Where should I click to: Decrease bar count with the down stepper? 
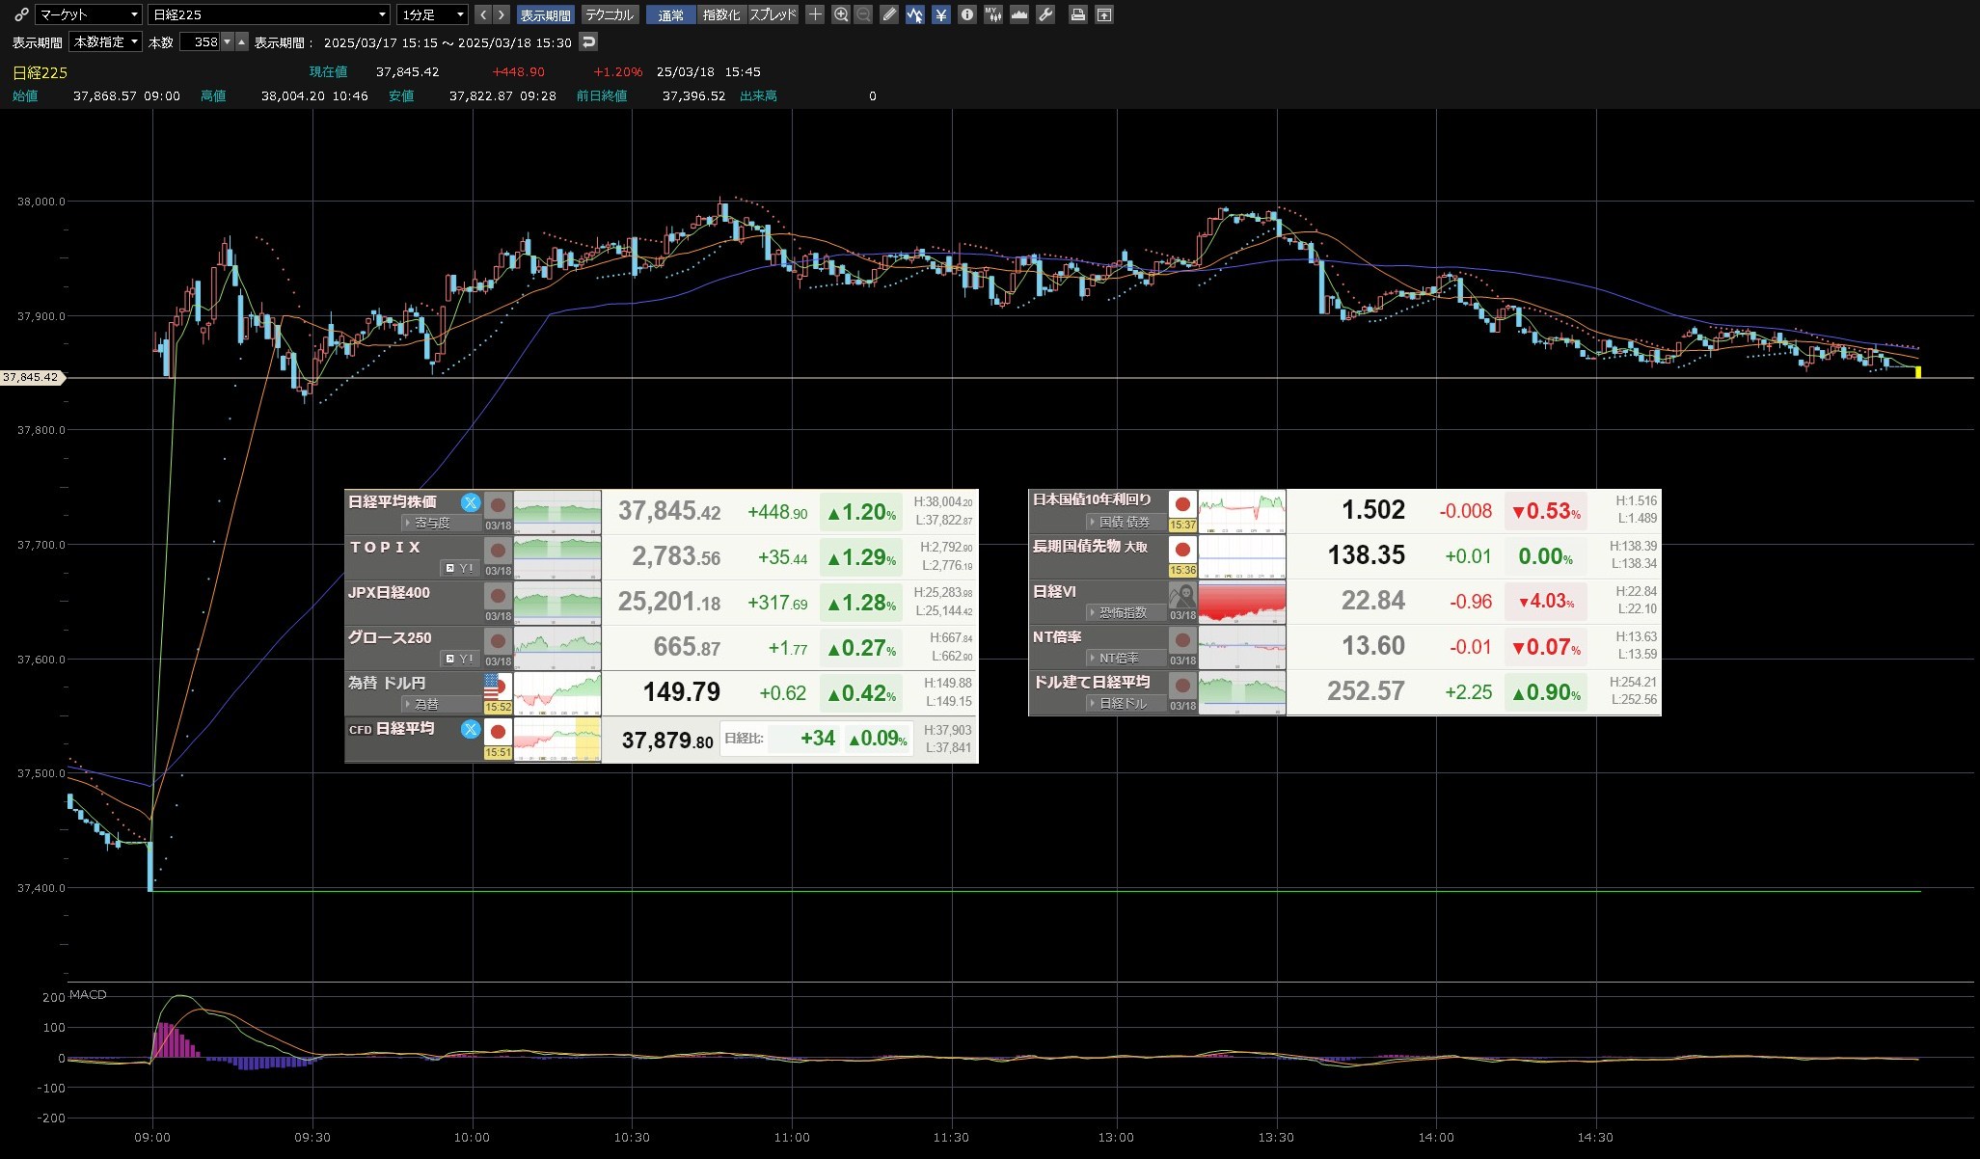pos(228,41)
